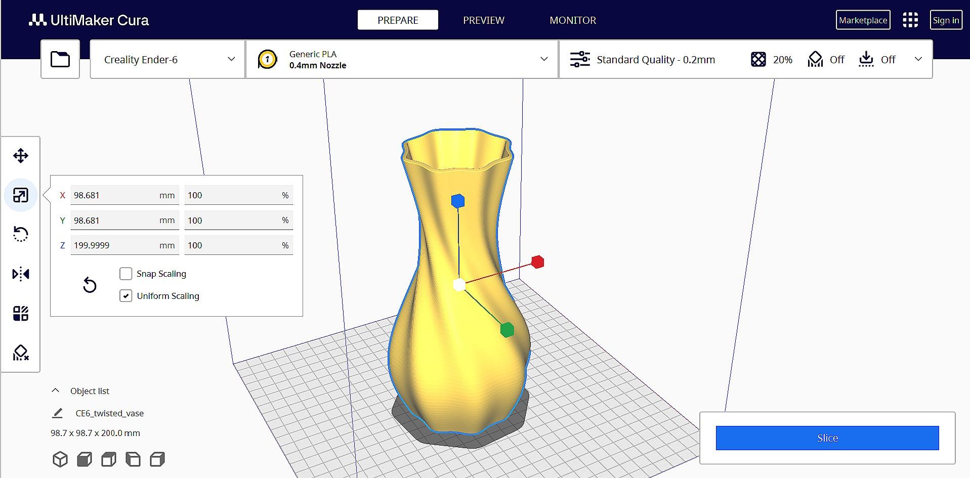Expand print settings panel chevron
This screenshot has width=970, height=478.
pos(918,59)
